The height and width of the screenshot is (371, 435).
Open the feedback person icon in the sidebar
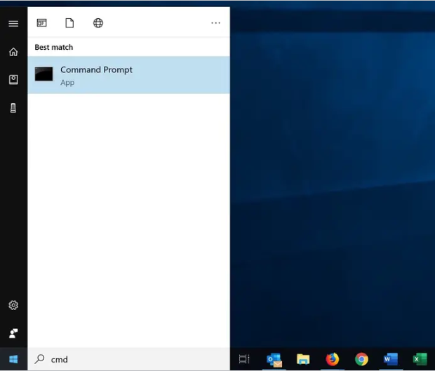point(13,333)
